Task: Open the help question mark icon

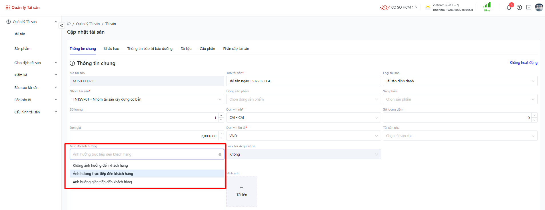Action: pyautogui.click(x=519, y=8)
